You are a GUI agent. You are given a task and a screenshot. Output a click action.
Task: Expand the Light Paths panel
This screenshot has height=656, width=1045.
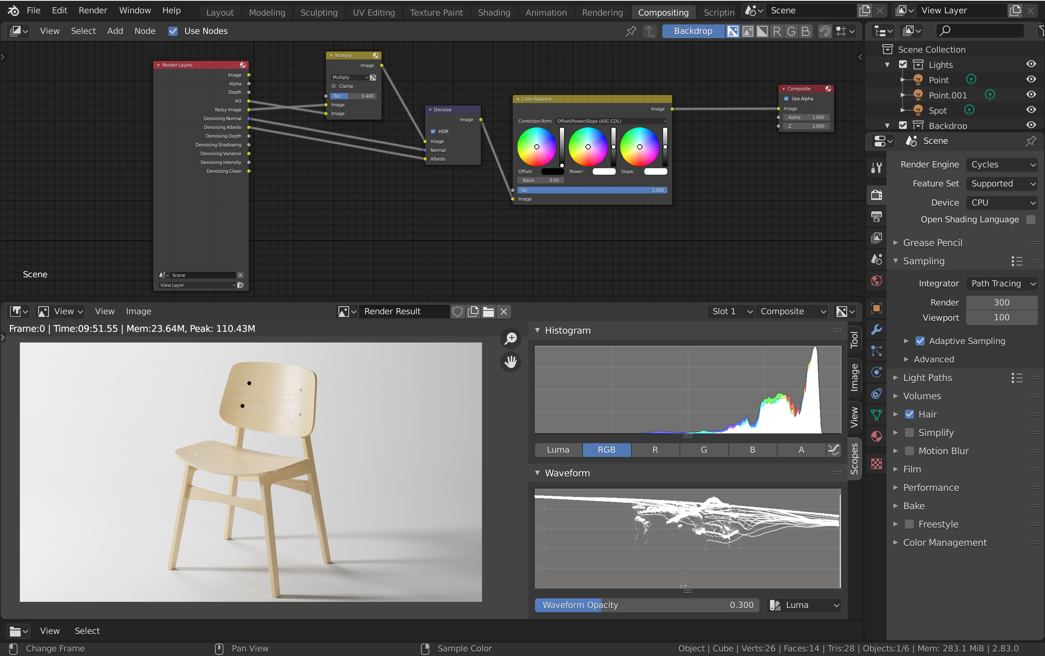927,378
